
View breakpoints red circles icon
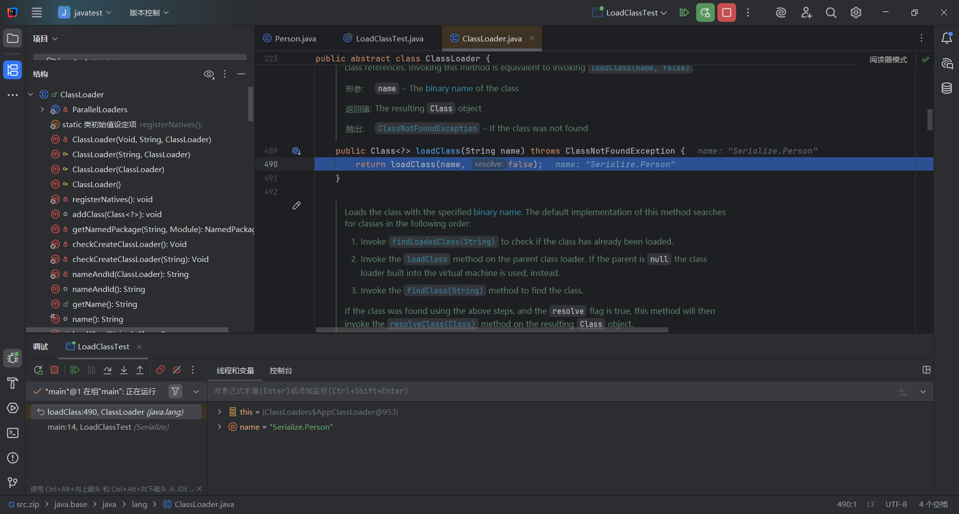[160, 370]
